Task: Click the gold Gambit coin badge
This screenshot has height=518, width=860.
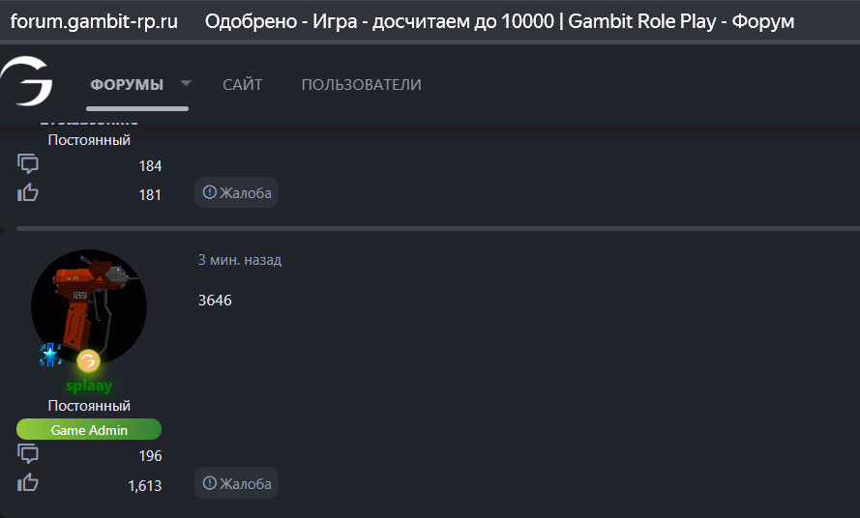Action: click(89, 361)
